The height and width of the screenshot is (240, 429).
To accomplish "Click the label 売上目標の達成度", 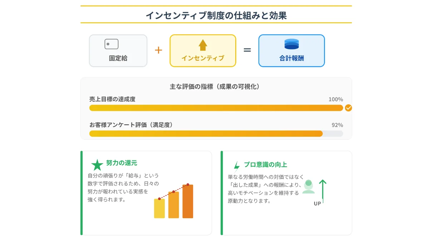I will click(x=112, y=99).
